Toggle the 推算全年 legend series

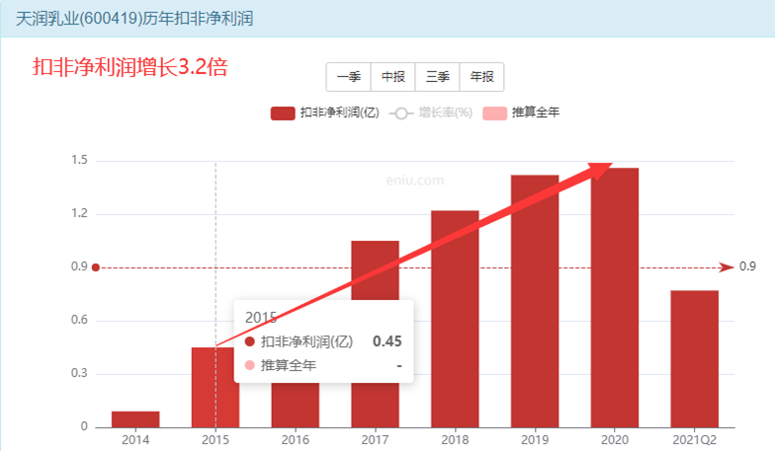[x=521, y=113]
